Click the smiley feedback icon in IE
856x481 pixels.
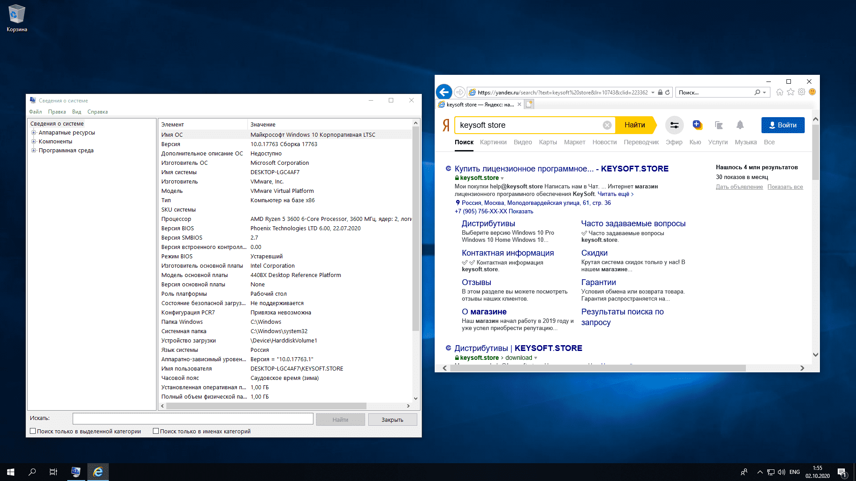tap(812, 92)
